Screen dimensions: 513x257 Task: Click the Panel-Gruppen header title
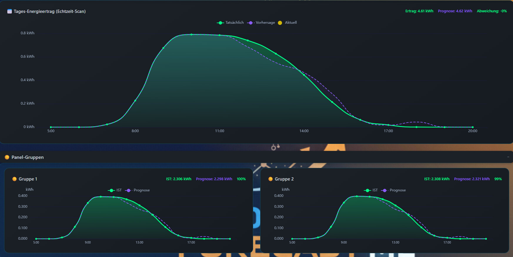(28, 157)
